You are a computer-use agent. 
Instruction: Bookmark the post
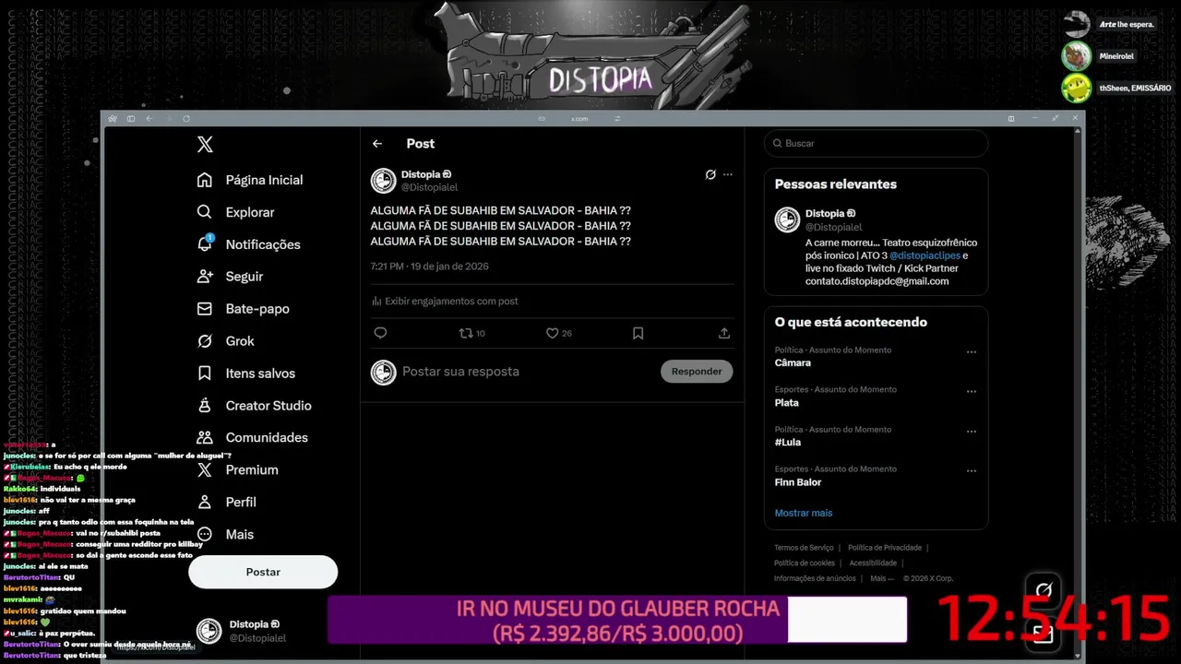click(x=638, y=333)
